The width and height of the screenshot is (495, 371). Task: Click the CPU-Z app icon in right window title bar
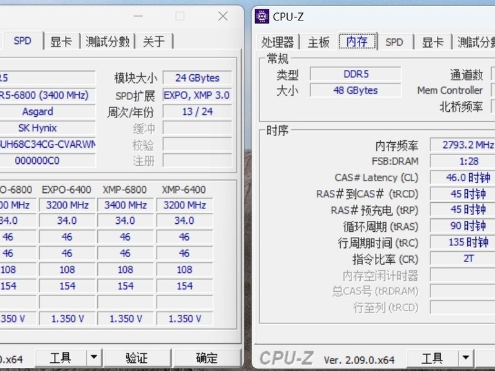[262, 17]
